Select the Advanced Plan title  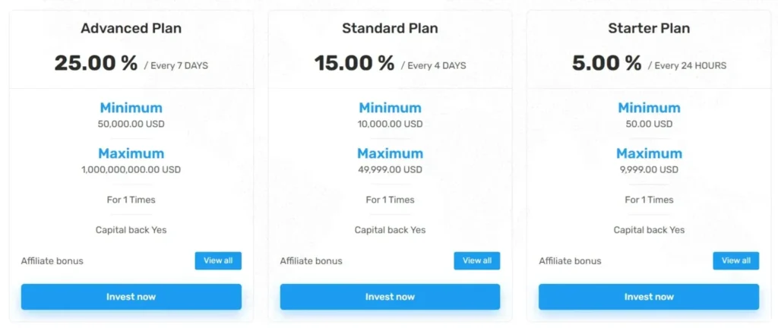[x=131, y=29]
